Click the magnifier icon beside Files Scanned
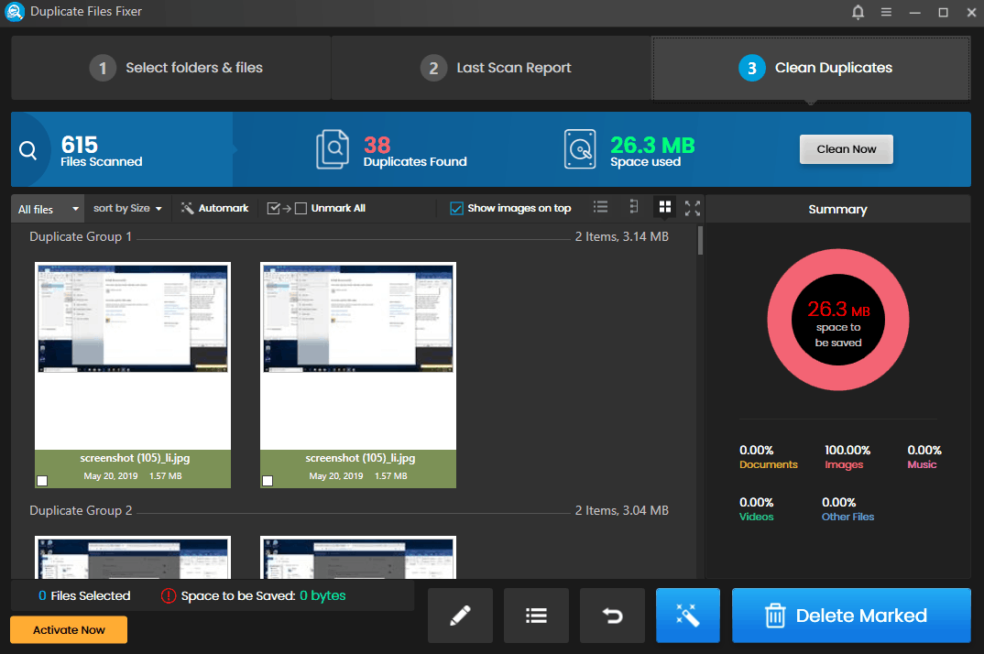The image size is (984, 654). tap(27, 150)
